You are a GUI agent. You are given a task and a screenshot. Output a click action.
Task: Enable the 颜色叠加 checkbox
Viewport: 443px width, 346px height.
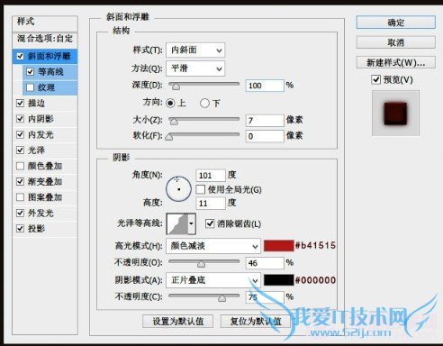[20, 166]
